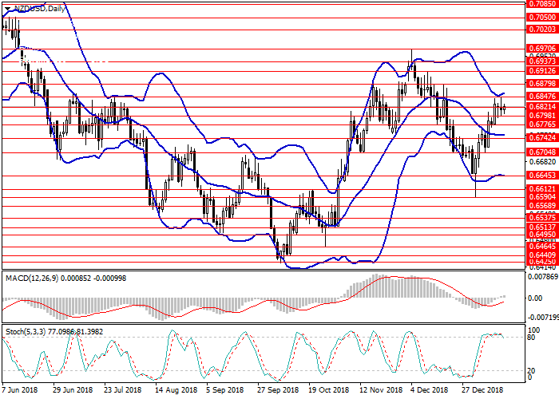Select the 0.70203 price level label
This screenshot has width=559, height=399.
[x=542, y=29]
